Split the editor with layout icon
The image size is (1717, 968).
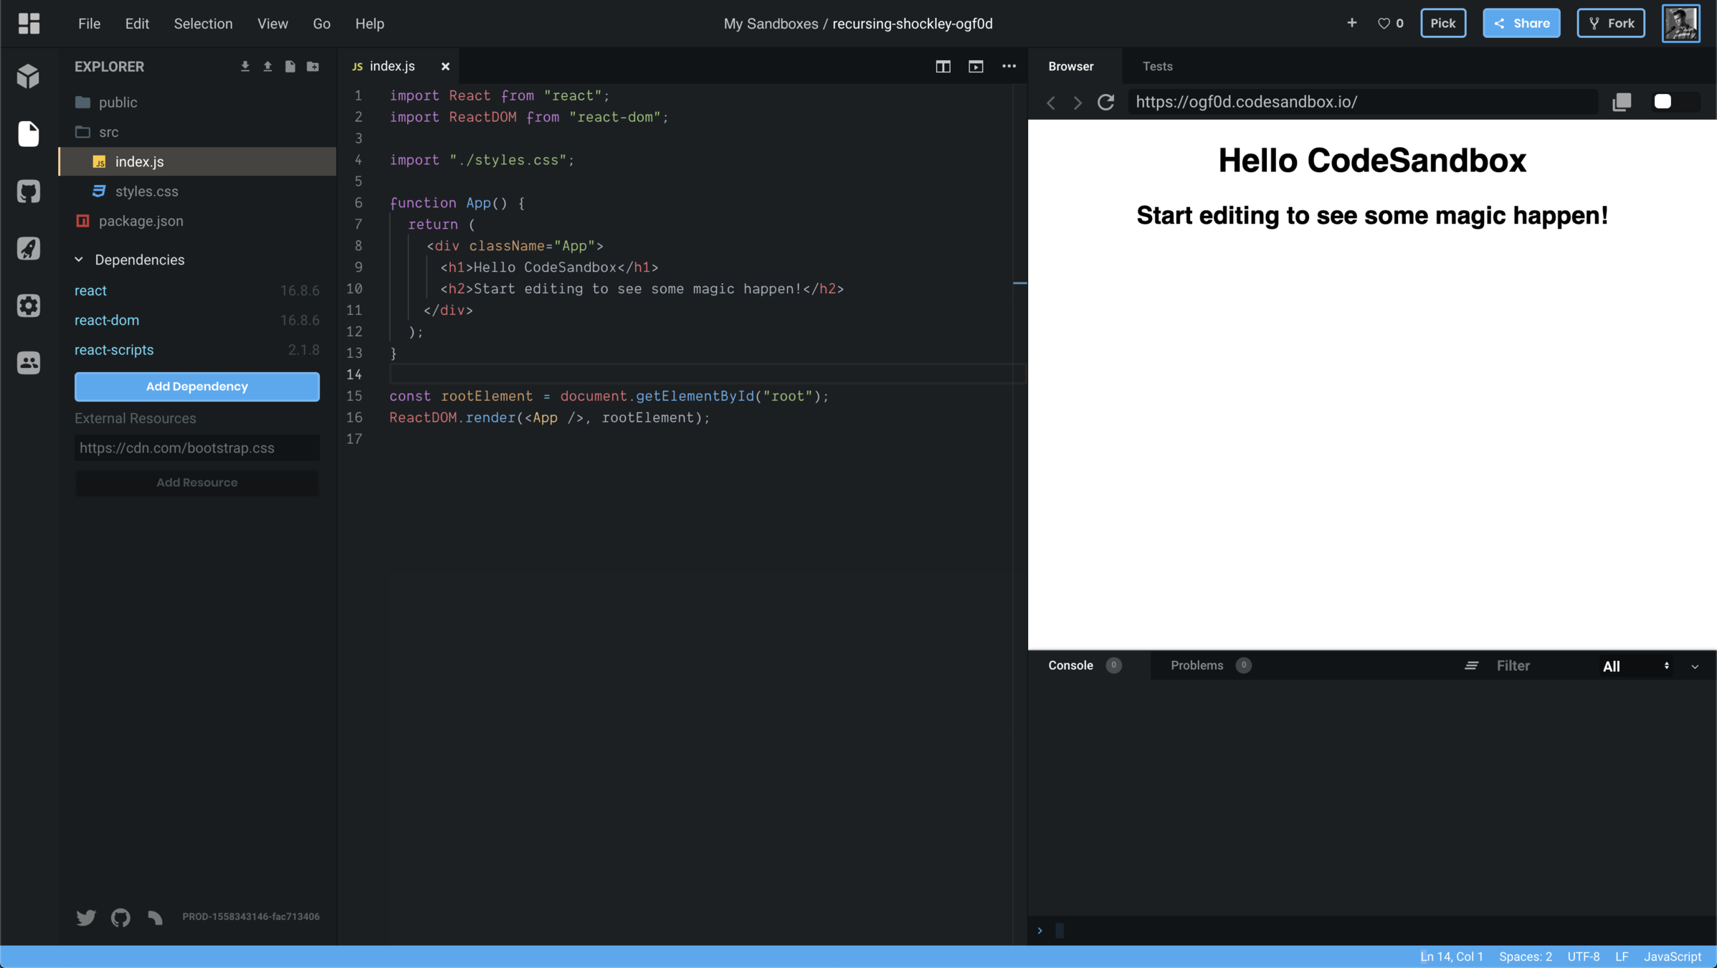click(x=943, y=67)
